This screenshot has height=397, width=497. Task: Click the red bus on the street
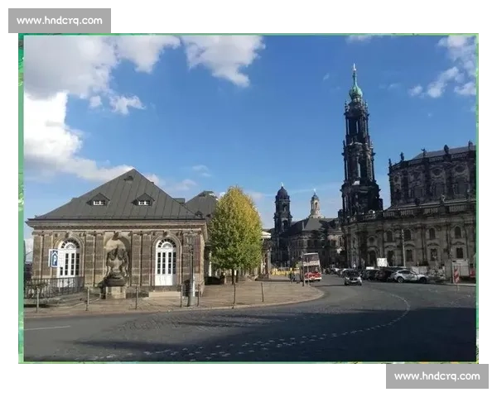pyautogui.click(x=311, y=267)
